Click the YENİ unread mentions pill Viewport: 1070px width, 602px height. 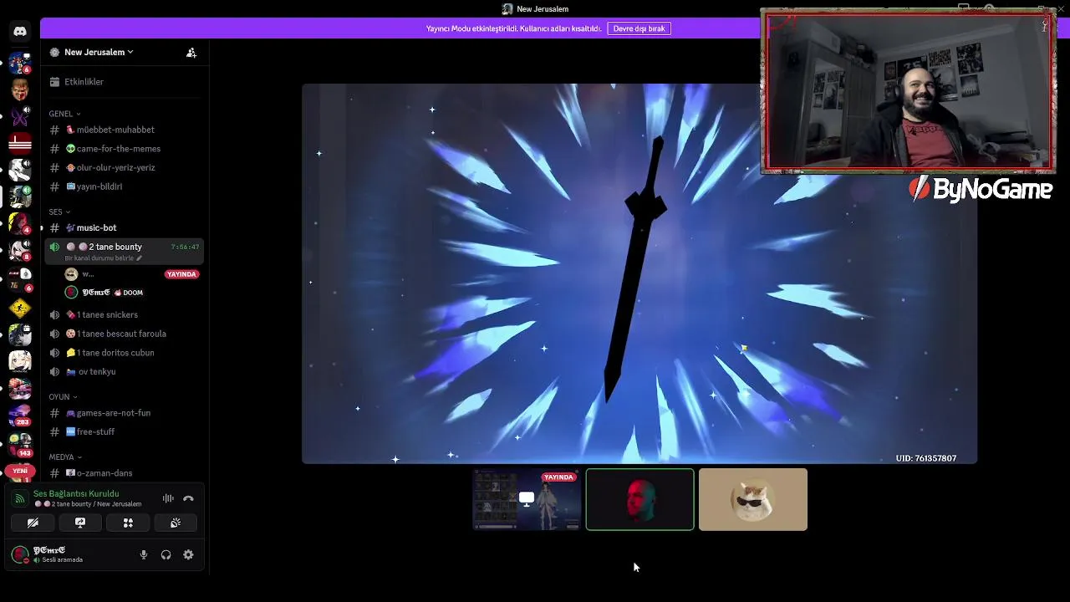coord(20,471)
